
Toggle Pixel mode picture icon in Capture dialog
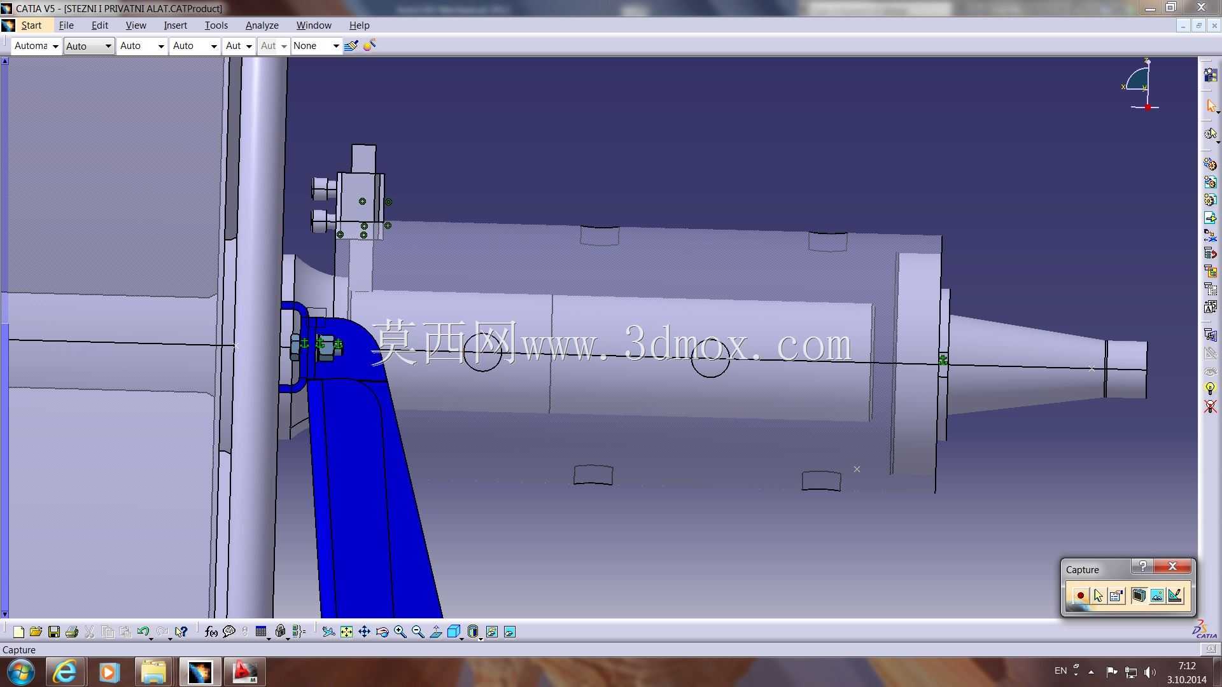1157,596
